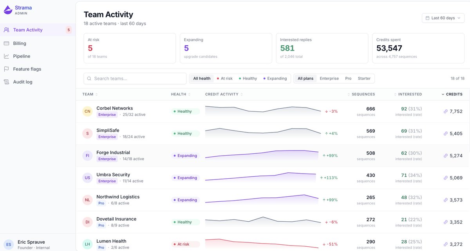This screenshot has width=470, height=251.
Task: Click the Search teams input field
Action: coord(135,79)
